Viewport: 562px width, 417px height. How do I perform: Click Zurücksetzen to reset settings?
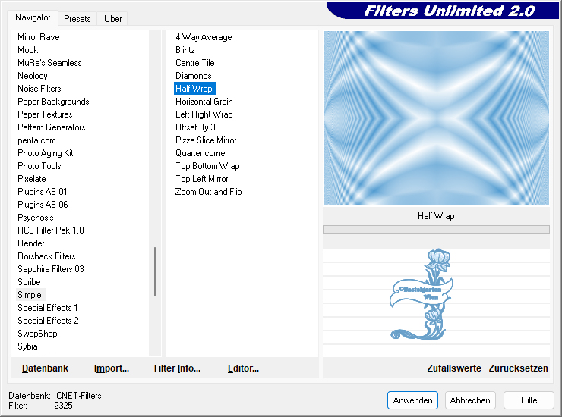click(x=518, y=368)
